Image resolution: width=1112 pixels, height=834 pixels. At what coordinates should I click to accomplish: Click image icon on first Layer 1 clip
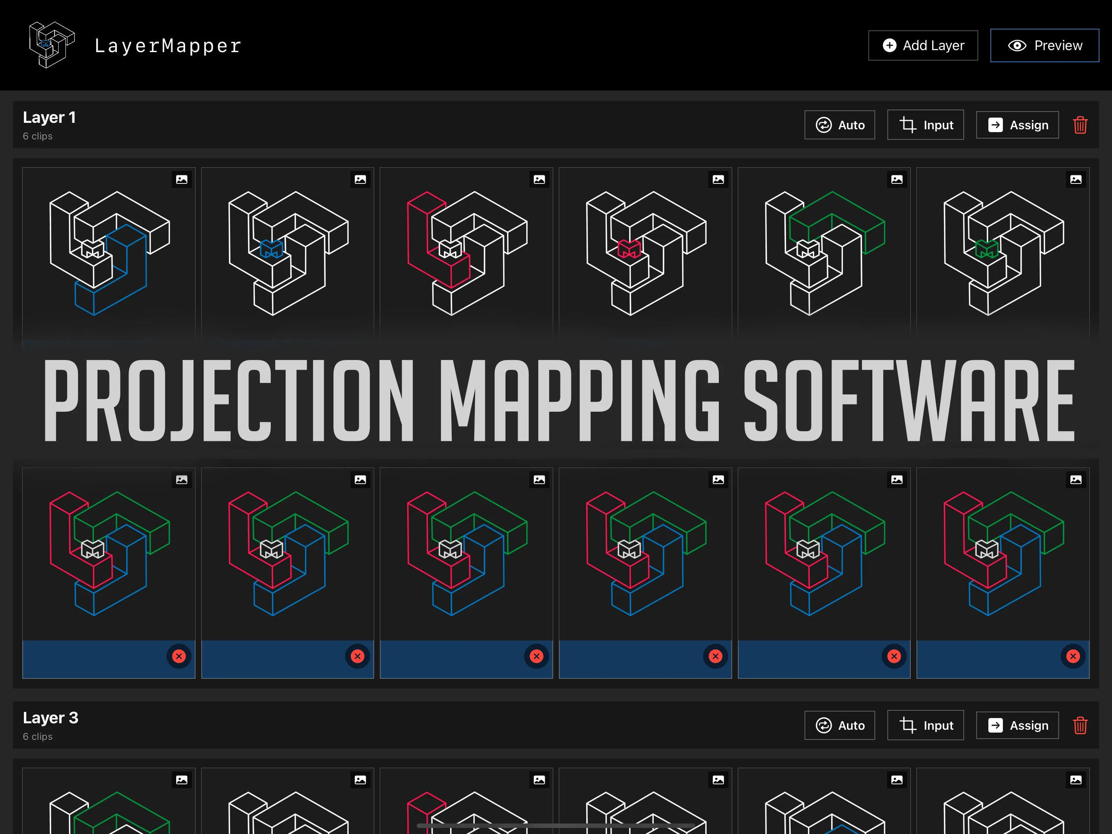point(182,179)
